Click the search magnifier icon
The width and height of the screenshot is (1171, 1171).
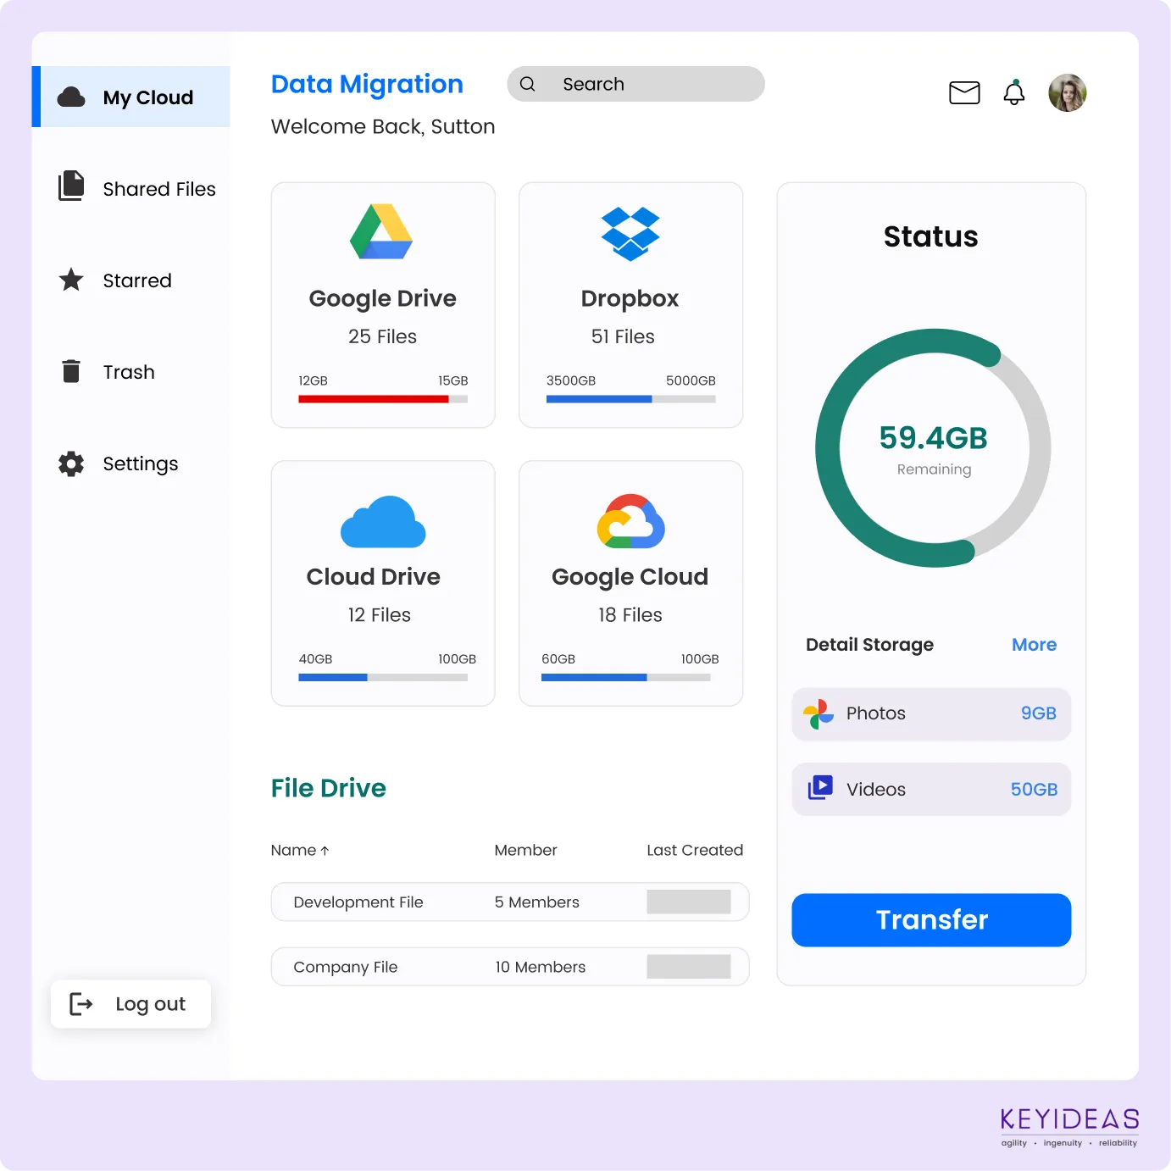pyautogui.click(x=527, y=84)
